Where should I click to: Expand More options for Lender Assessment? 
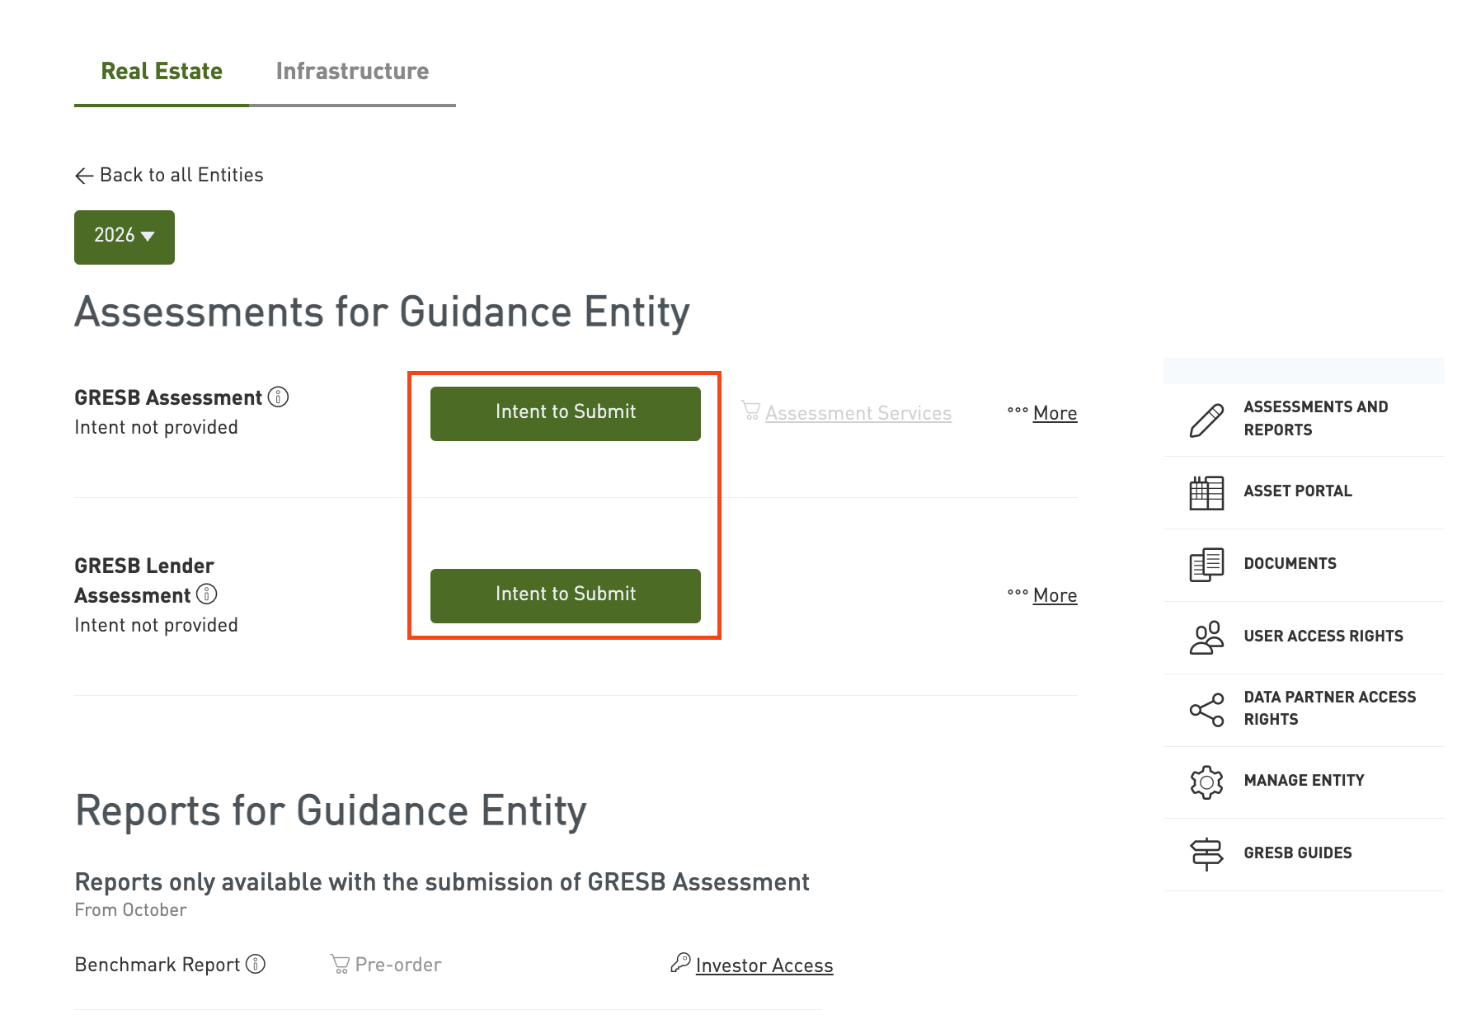coord(1043,595)
